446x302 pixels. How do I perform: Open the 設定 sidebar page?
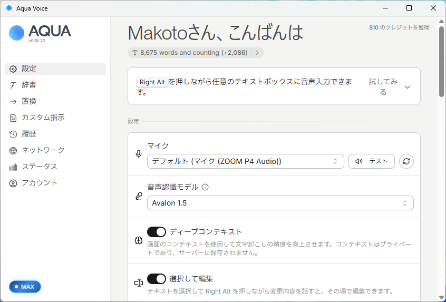click(x=55, y=69)
